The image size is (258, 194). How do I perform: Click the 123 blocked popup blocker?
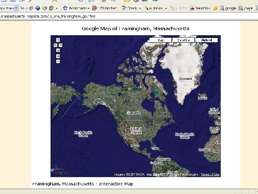pos(105,8)
